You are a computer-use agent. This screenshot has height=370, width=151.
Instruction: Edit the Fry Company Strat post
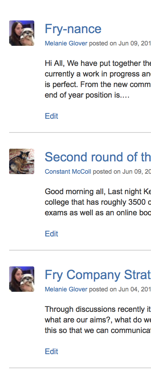tap(52, 352)
